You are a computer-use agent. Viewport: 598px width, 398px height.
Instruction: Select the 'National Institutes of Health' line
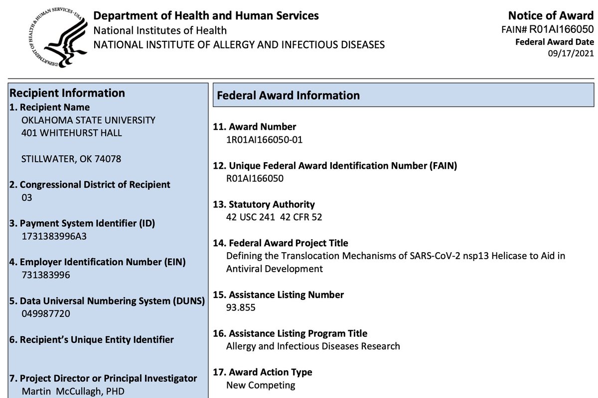pos(160,31)
